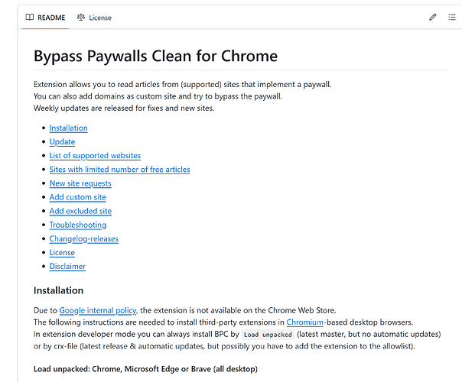Click the scales icon beside License
The height and width of the screenshot is (382, 462).
81,18
